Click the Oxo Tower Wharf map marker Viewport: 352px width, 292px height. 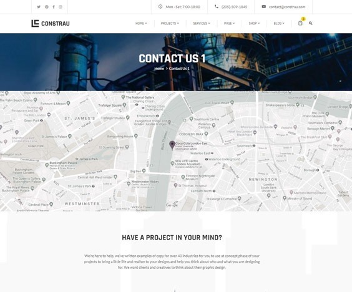coord(232,102)
